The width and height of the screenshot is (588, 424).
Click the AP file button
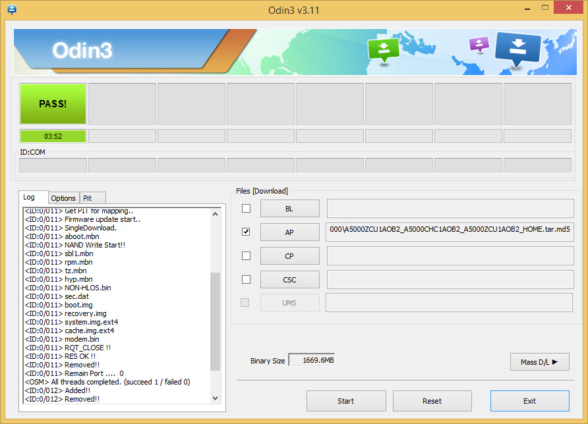[x=290, y=232]
